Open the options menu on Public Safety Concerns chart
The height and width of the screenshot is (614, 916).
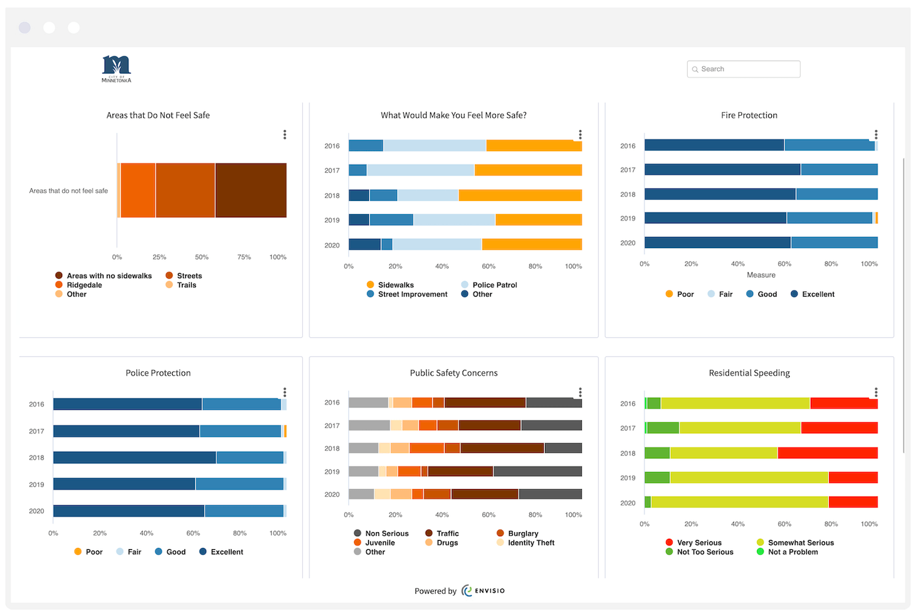pos(580,392)
